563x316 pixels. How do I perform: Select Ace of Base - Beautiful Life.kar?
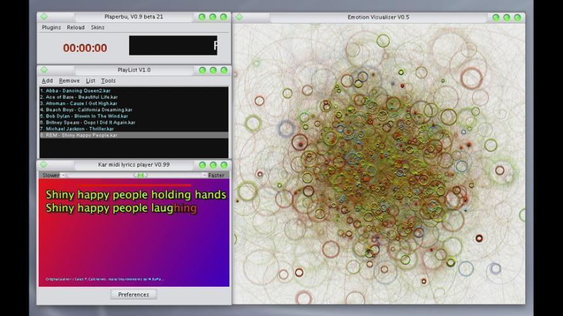pyautogui.click(x=133, y=97)
